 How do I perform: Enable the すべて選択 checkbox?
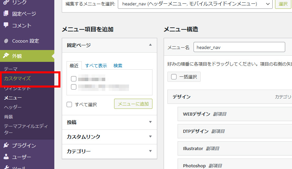[69, 104]
